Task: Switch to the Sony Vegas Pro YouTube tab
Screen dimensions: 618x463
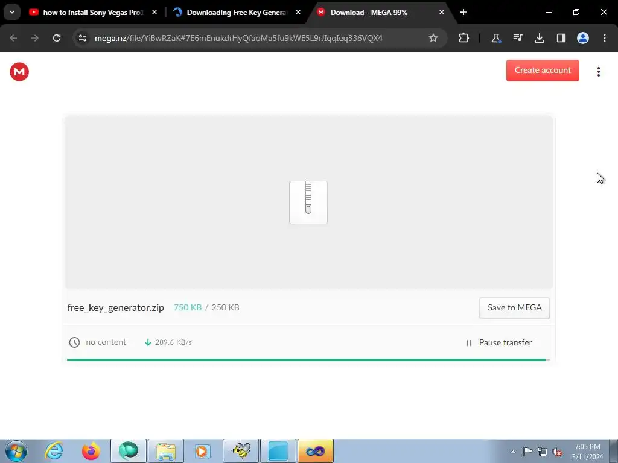Action: pos(92,13)
